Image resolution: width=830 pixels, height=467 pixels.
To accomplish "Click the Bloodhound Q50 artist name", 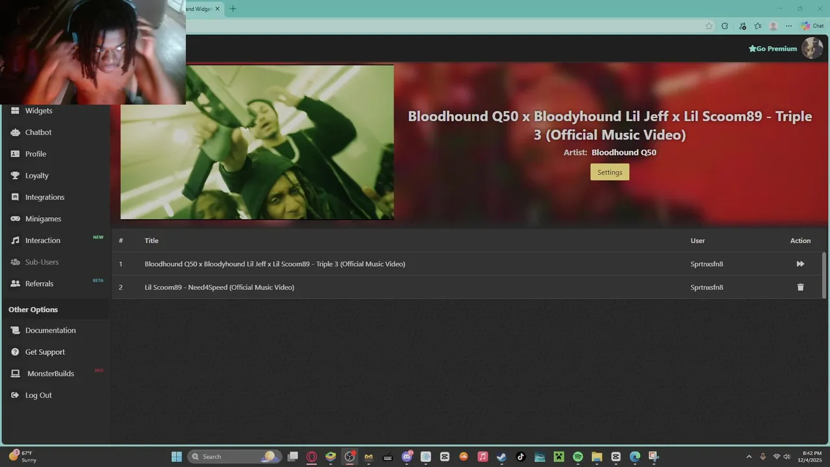I will click(624, 152).
